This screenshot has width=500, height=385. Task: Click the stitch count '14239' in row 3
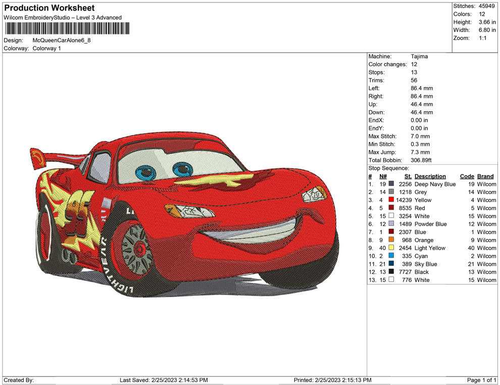coord(404,200)
